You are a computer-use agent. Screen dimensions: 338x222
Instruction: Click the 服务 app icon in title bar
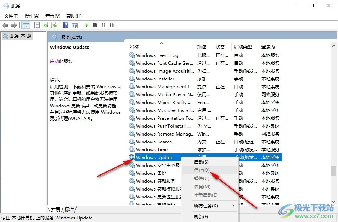click(x=6, y=6)
